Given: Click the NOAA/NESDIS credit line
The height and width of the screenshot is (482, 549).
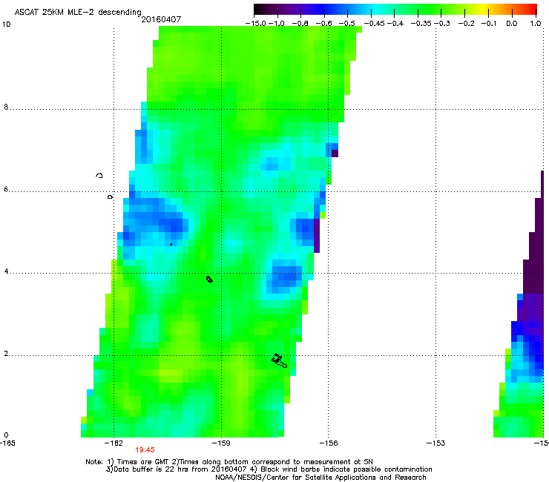Looking at the screenshot, I should click(320, 478).
